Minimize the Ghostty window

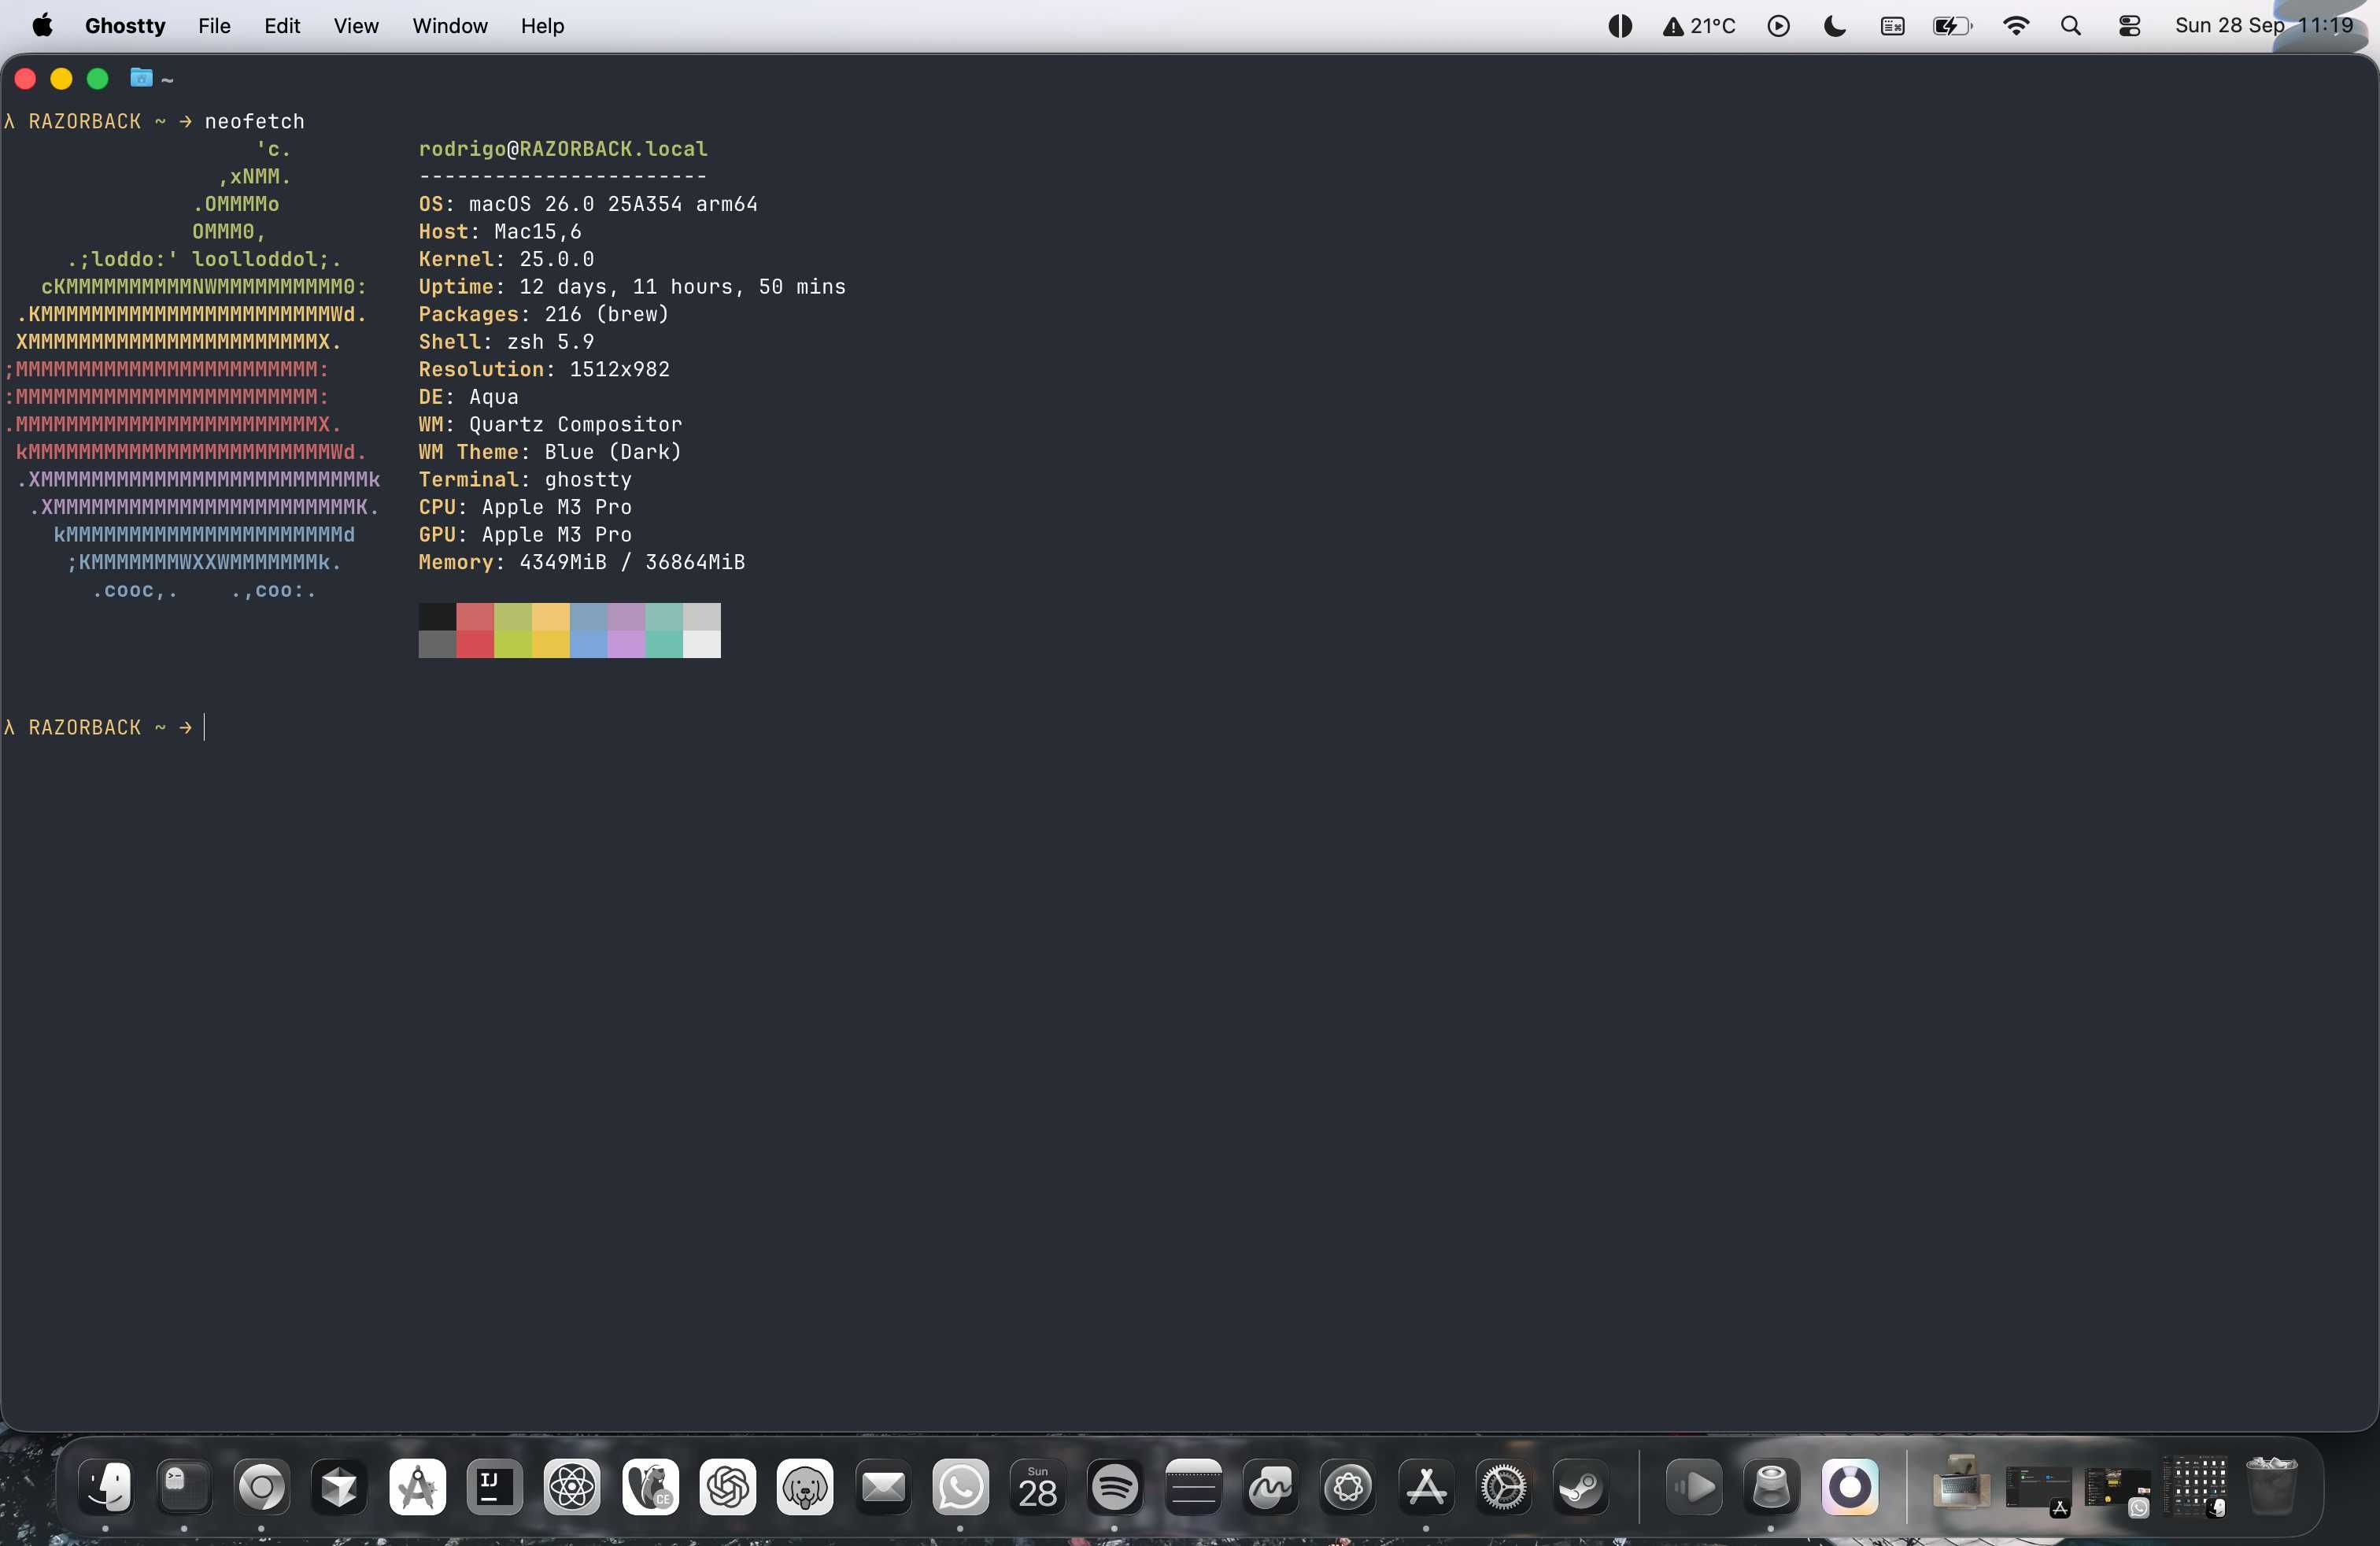(x=61, y=78)
